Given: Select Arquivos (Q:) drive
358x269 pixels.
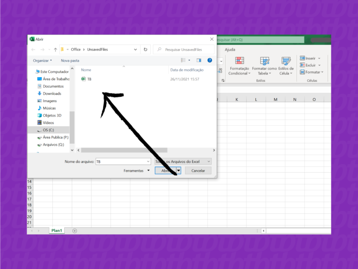Looking at the screenshot, I should (x=53, y=145).
